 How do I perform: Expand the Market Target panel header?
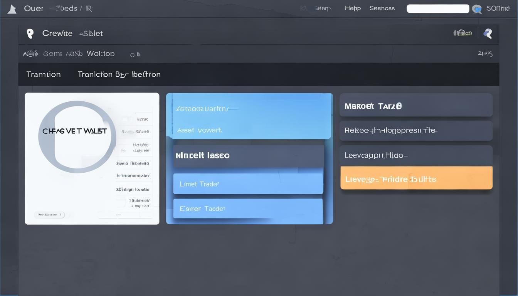point(416,105)
